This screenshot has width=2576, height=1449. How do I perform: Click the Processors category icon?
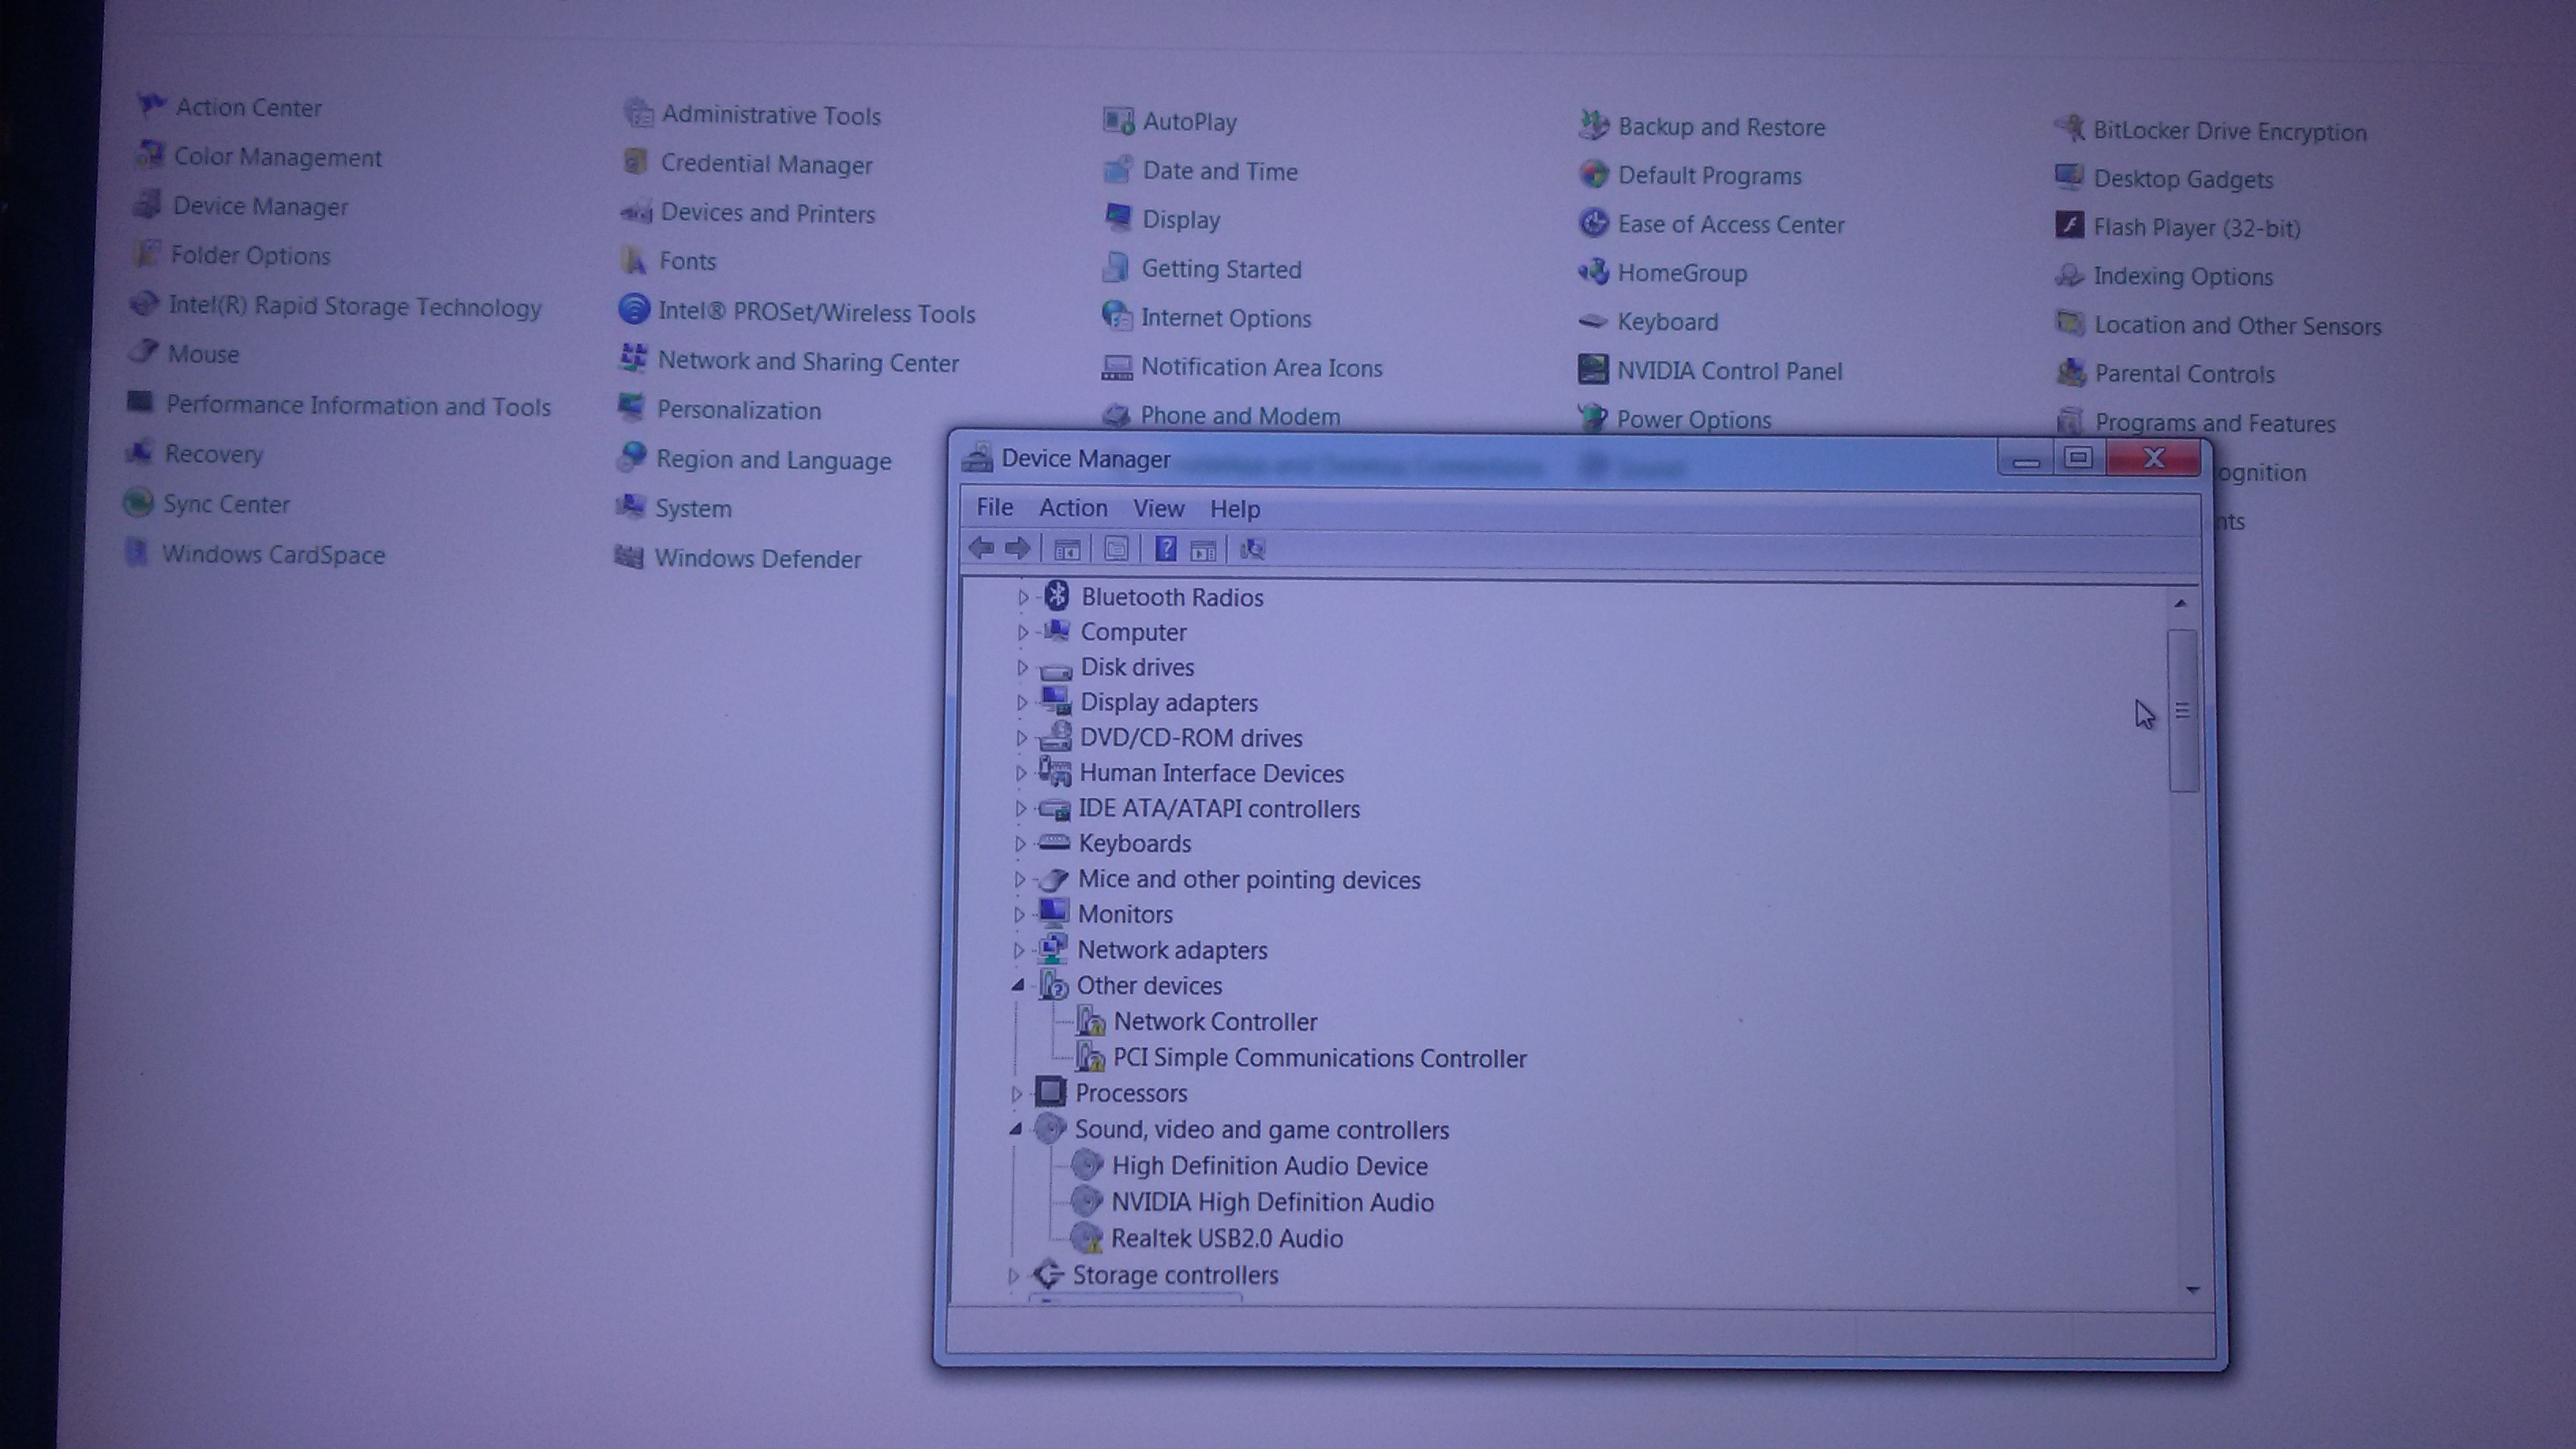1050,1092
